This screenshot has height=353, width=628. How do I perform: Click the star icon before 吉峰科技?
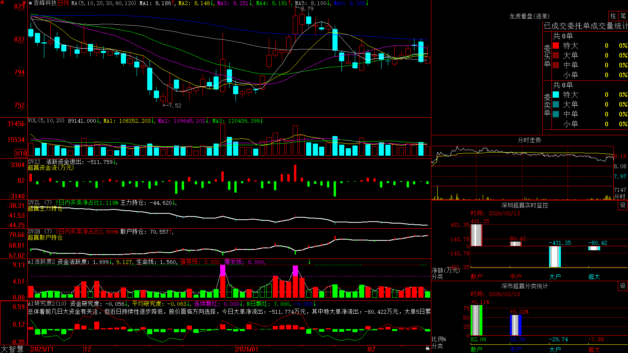(x=30, y=3)
